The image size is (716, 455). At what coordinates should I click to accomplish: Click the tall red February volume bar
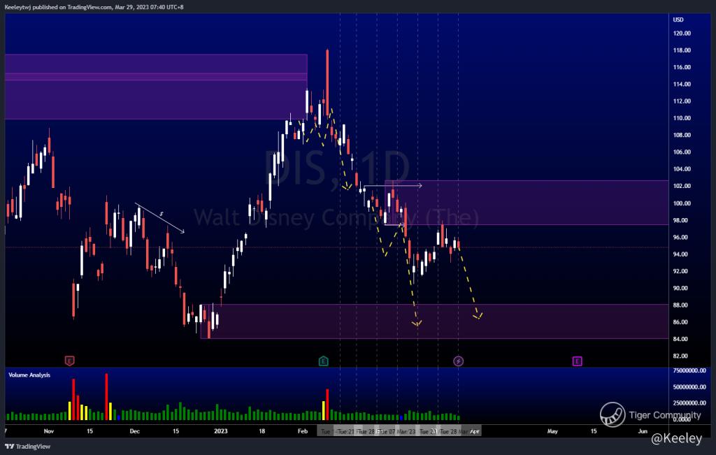click(327, 405)
